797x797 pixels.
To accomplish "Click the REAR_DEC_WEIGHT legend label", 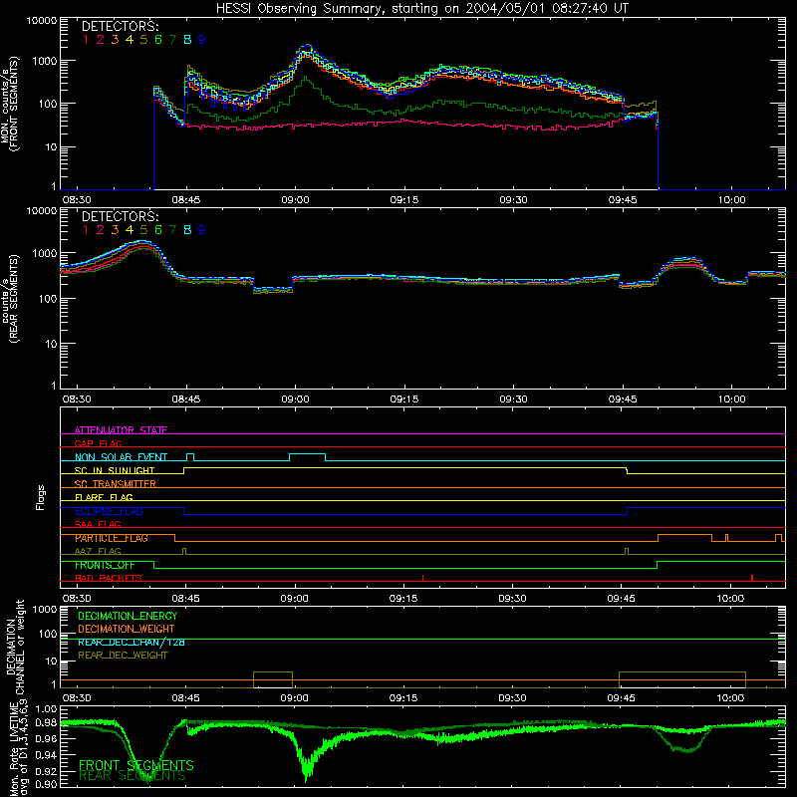I will (123, 656).
